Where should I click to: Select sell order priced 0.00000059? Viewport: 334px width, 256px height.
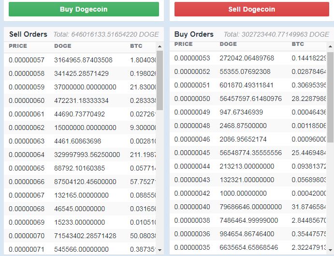pos(80,87)
